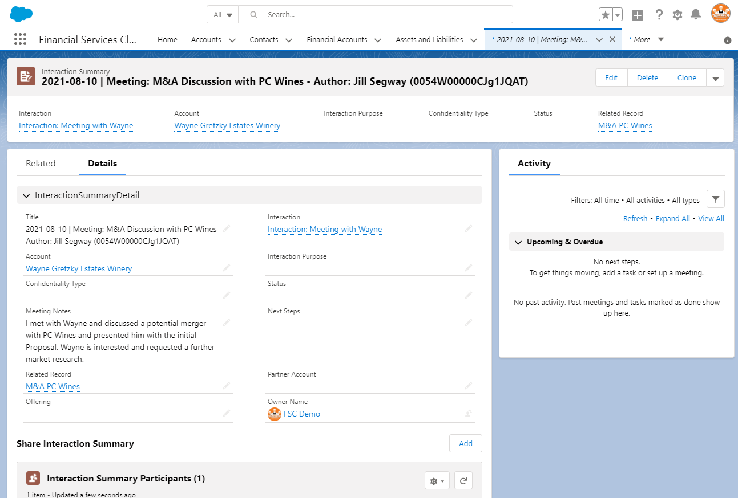The width and height of the screenshot is (738, 498).
Task: Open the Accounts tab
Action: click(x=206, y=40)
